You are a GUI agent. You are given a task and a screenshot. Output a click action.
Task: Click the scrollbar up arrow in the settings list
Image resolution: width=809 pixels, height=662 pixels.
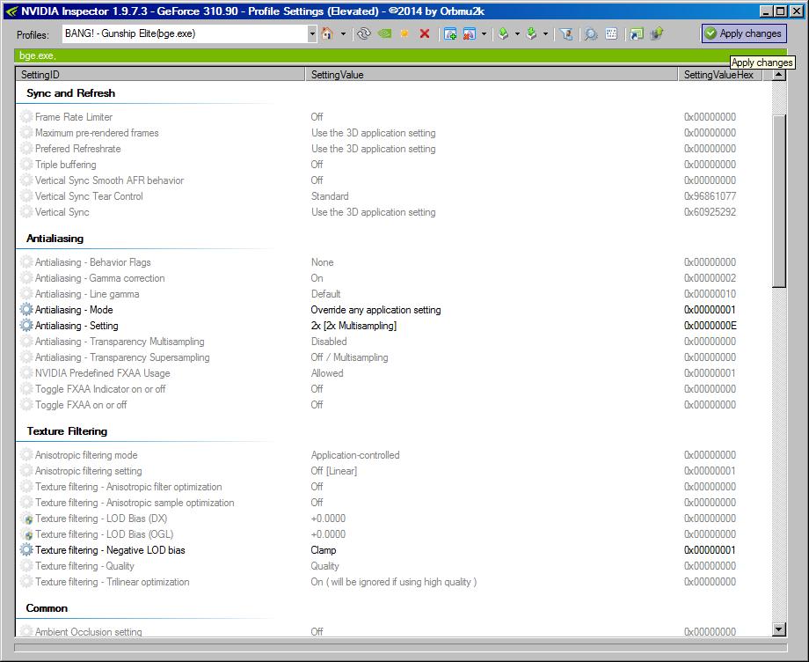779,75
